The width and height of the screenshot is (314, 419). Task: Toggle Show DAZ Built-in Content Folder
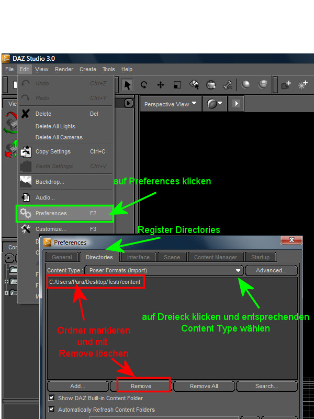(x=51, y=398)
